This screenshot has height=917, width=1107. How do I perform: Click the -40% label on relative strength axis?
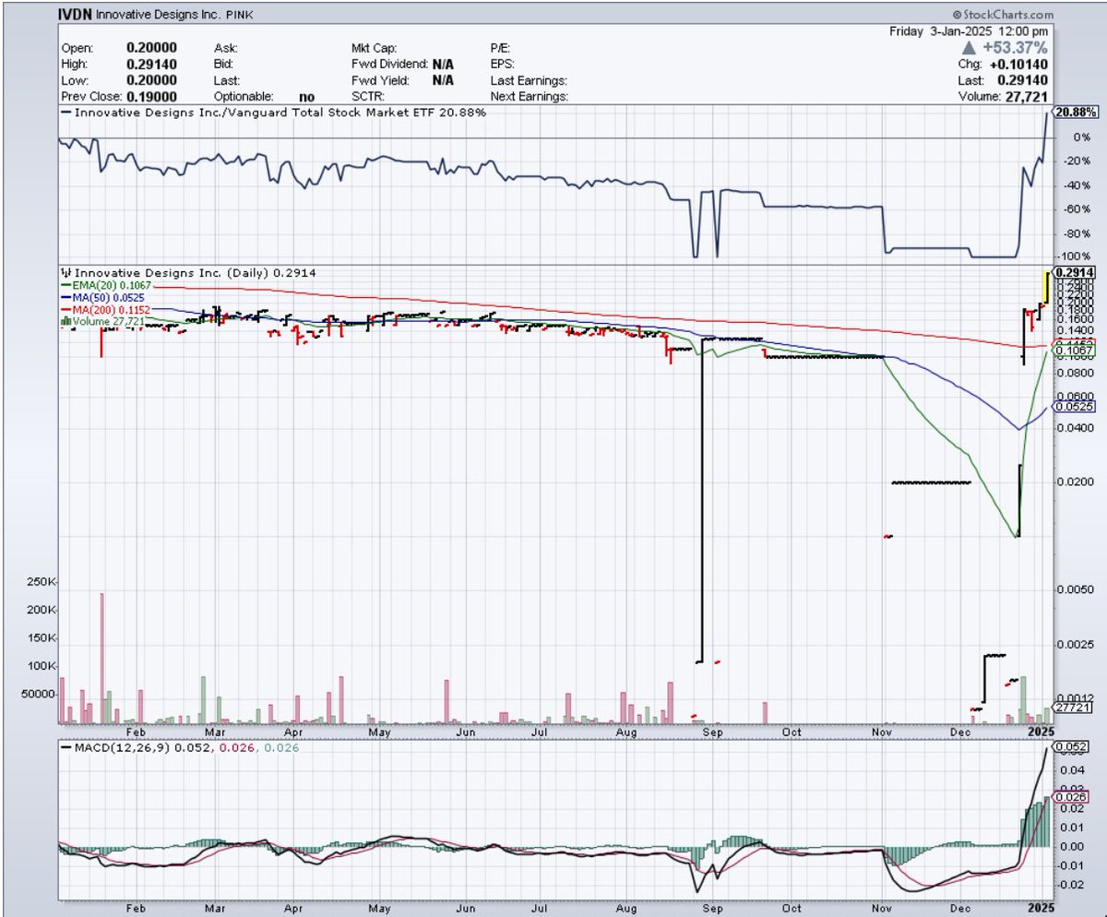(x=1076, y=185)
